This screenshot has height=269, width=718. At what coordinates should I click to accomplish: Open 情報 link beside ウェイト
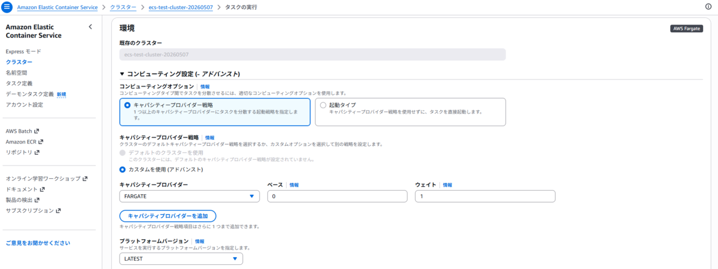point(448,185)
